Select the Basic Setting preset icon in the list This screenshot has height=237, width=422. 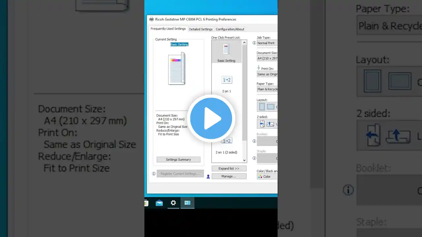pos(226,50)
